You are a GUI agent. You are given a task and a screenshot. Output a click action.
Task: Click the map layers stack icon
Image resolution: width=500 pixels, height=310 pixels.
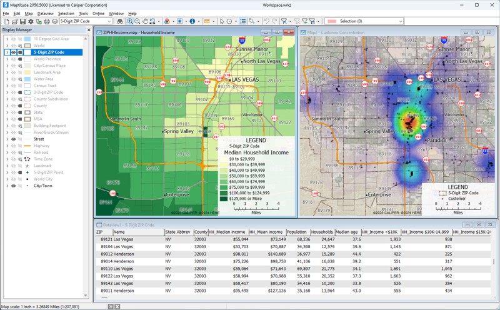point(55,21)
